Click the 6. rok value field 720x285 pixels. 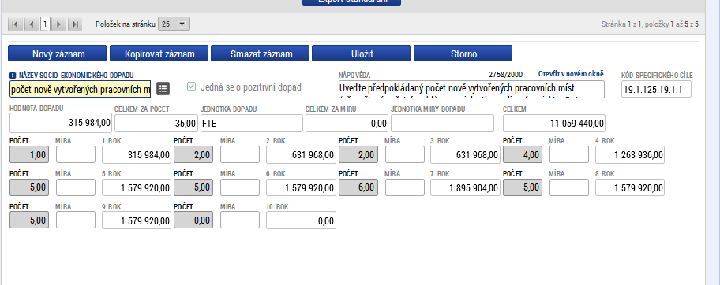pos(301,187)
